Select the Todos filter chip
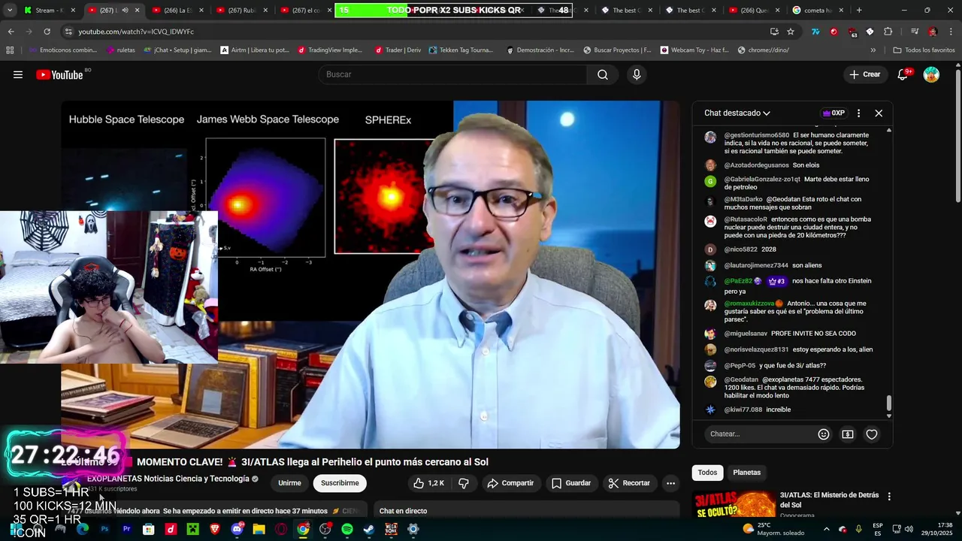The width and height of the screenshot is (962, 541). click(x=707, y=473)
